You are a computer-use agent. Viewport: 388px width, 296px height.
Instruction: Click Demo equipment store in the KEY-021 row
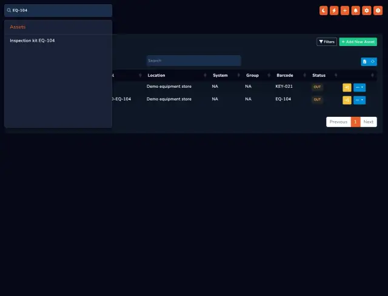tap(169, 86)
